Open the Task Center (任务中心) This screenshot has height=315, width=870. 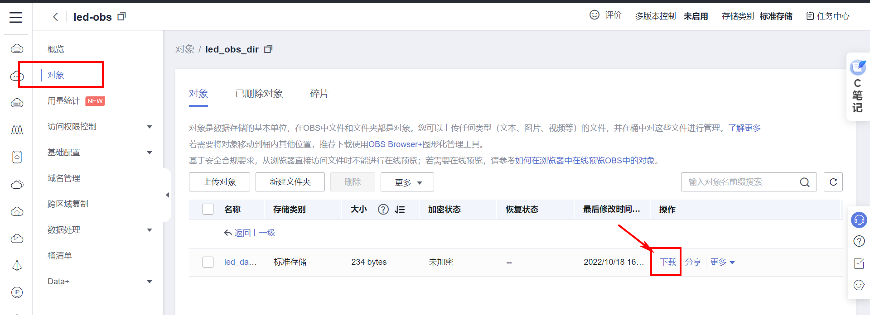(828, 16)
